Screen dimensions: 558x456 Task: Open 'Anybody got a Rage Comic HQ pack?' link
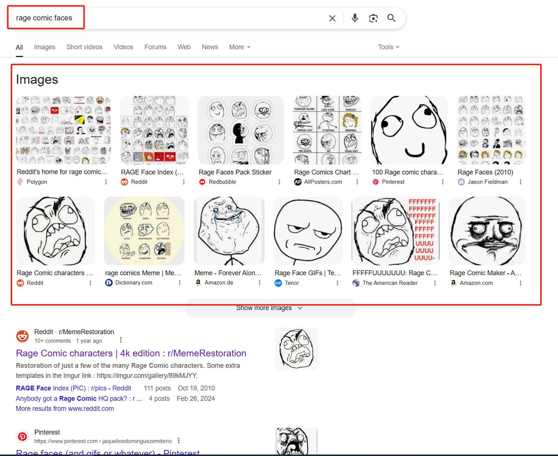pos(79,398)
